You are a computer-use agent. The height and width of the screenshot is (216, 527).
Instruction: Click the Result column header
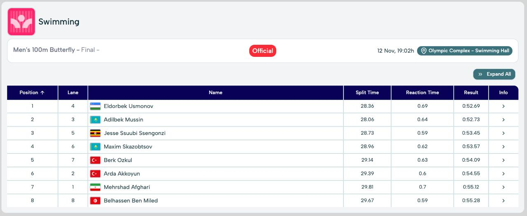click(471, 93)
